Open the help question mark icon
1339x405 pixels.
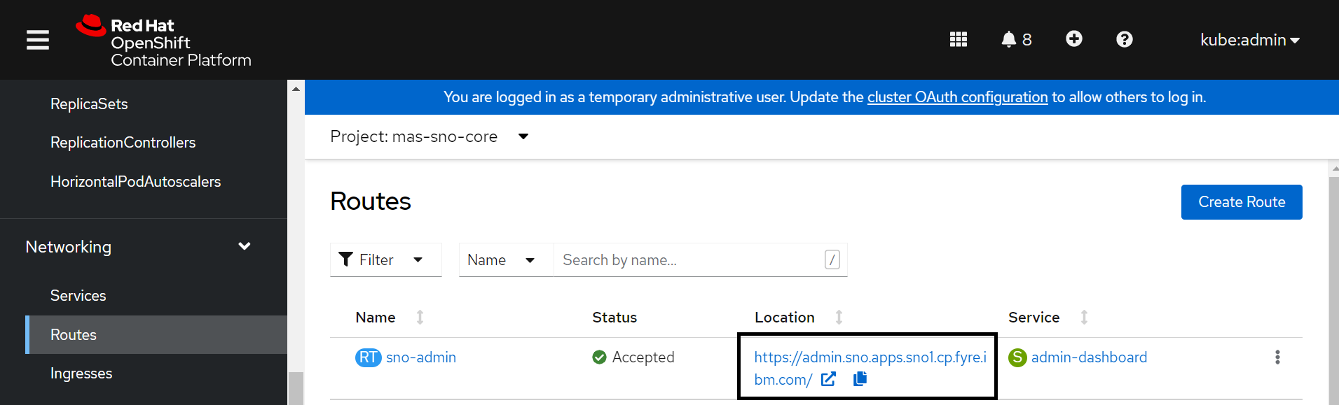[x=1124, y=40]
